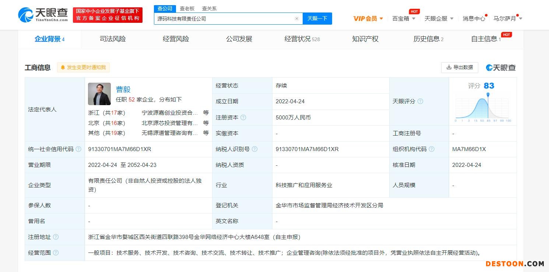Click the company name search input field
549x272 pixels.
(x=225, y=19)
